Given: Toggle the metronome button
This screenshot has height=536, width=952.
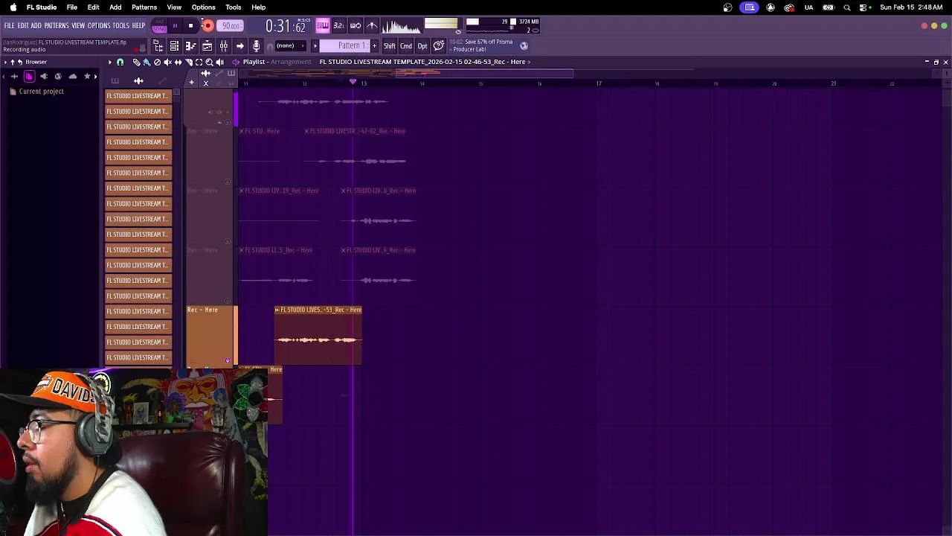Looking at the screenshot, I should pos(372,26).
